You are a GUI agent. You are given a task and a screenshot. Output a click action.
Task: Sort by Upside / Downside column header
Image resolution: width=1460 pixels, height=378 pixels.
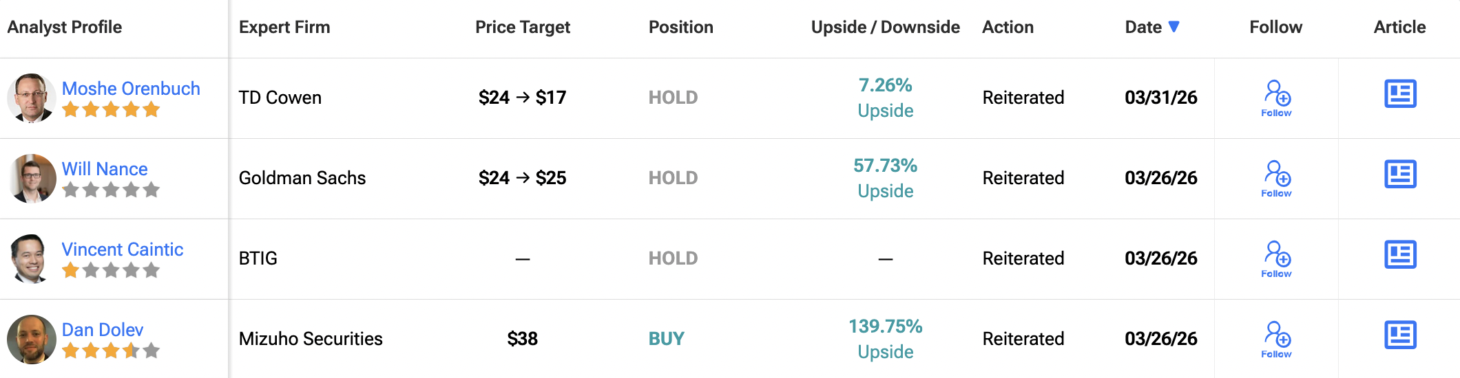885,27
